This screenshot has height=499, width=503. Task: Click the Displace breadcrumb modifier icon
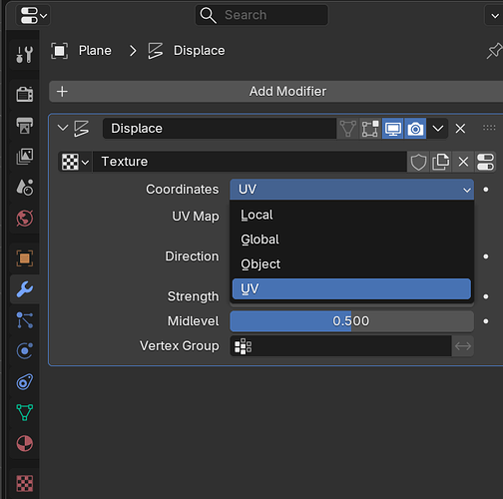156,51
